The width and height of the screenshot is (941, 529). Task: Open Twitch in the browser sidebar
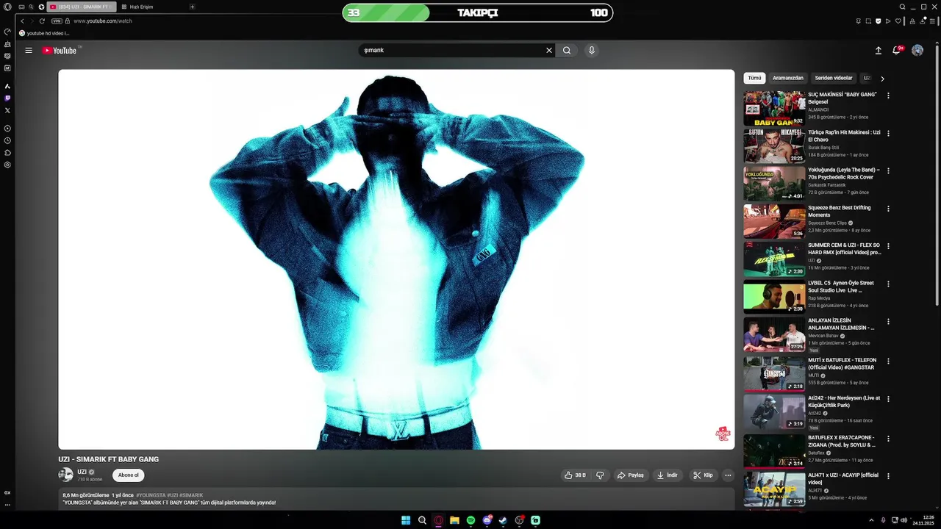point(7,98)
